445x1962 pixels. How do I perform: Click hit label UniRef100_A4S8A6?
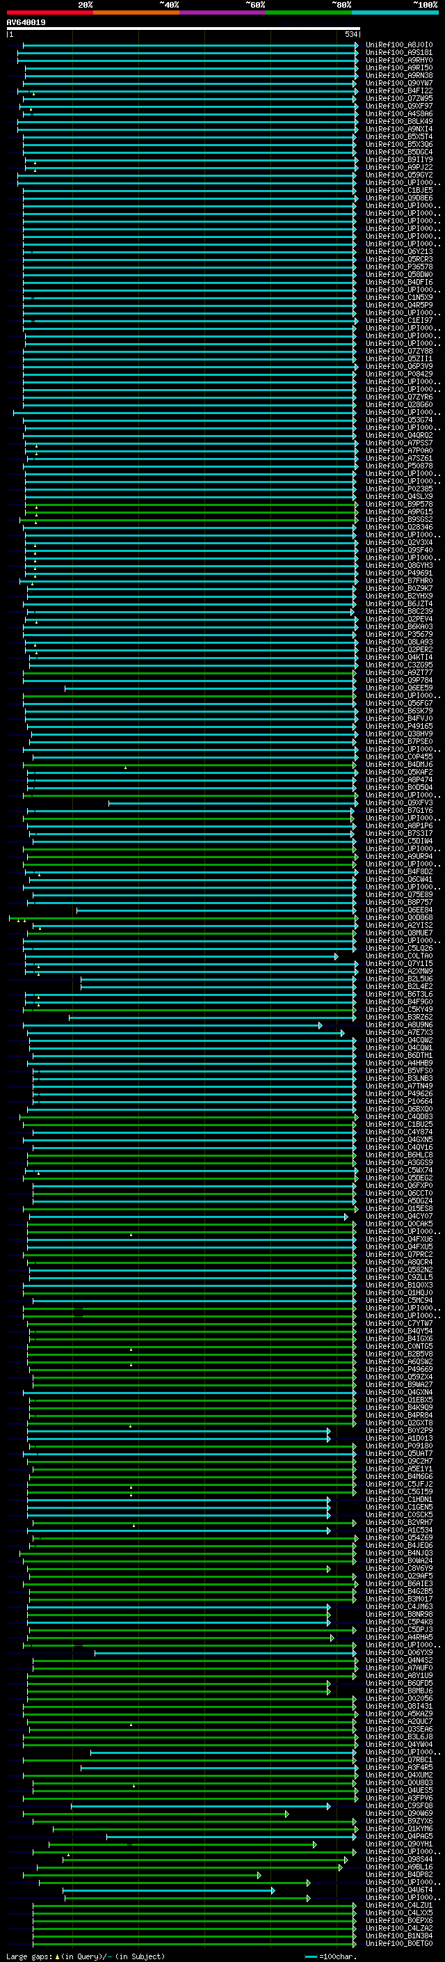pos(399,113)
